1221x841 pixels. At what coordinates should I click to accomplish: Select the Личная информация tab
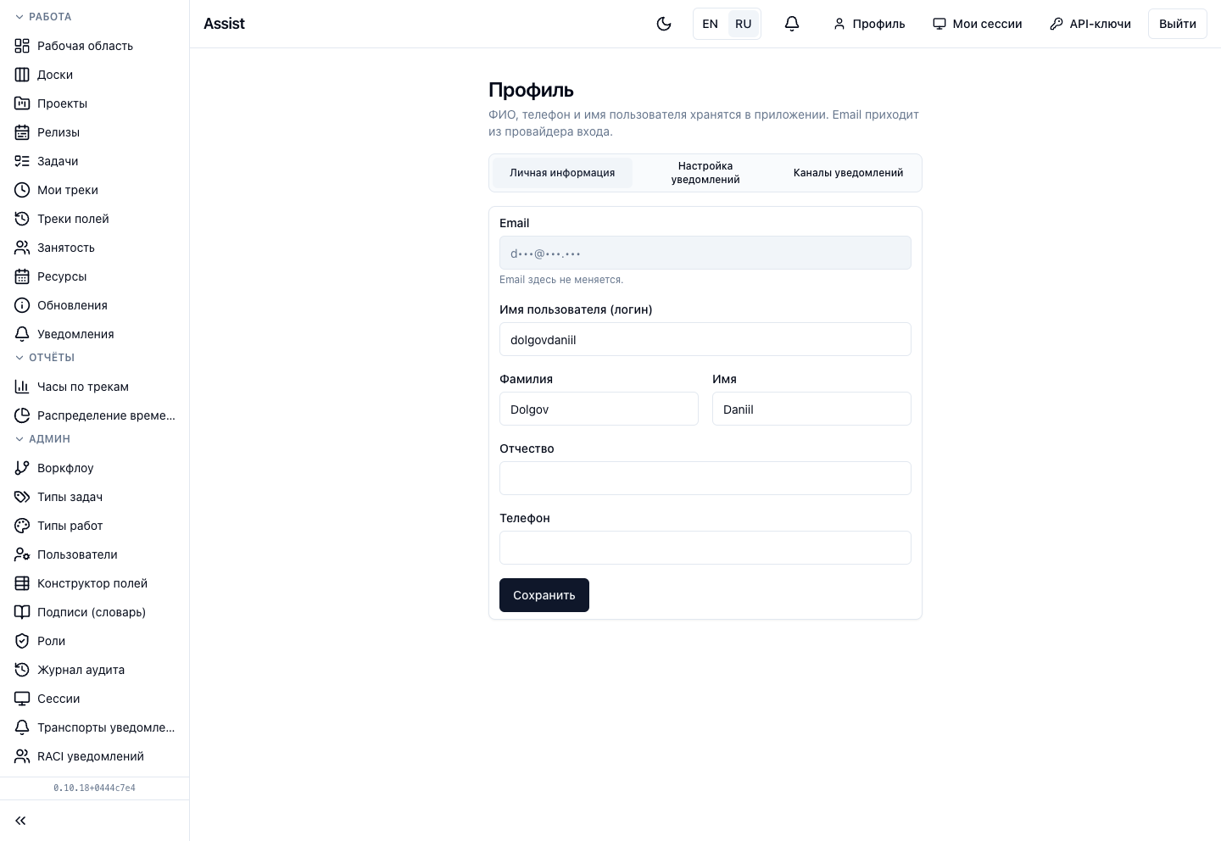click(x=562, y=173)
